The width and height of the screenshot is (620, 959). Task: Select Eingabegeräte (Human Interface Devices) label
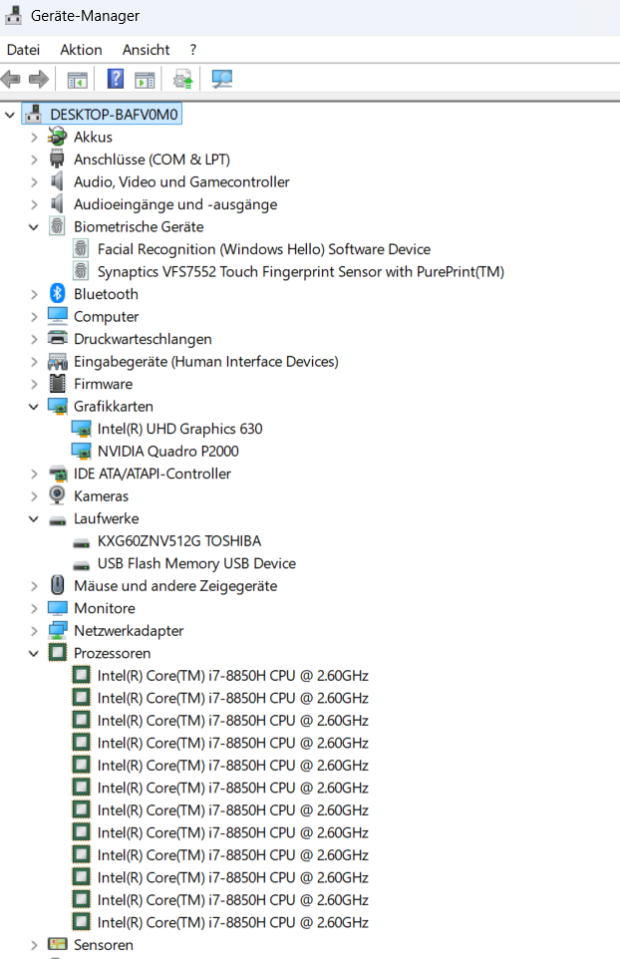tap(206, 362)
